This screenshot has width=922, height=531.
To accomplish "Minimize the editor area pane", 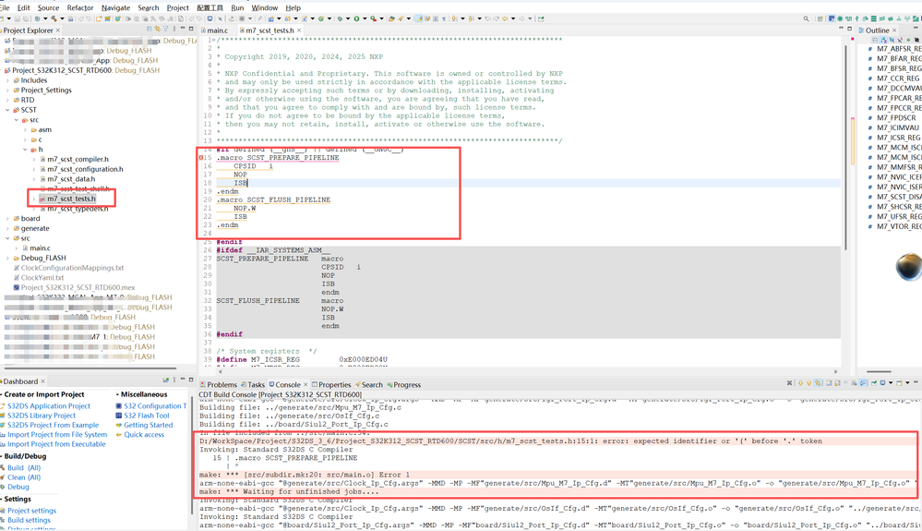I will (x=841, y=28).
